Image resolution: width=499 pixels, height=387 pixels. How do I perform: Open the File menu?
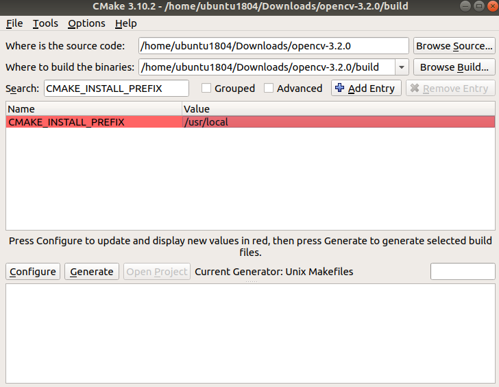click(x=14, y=23)
